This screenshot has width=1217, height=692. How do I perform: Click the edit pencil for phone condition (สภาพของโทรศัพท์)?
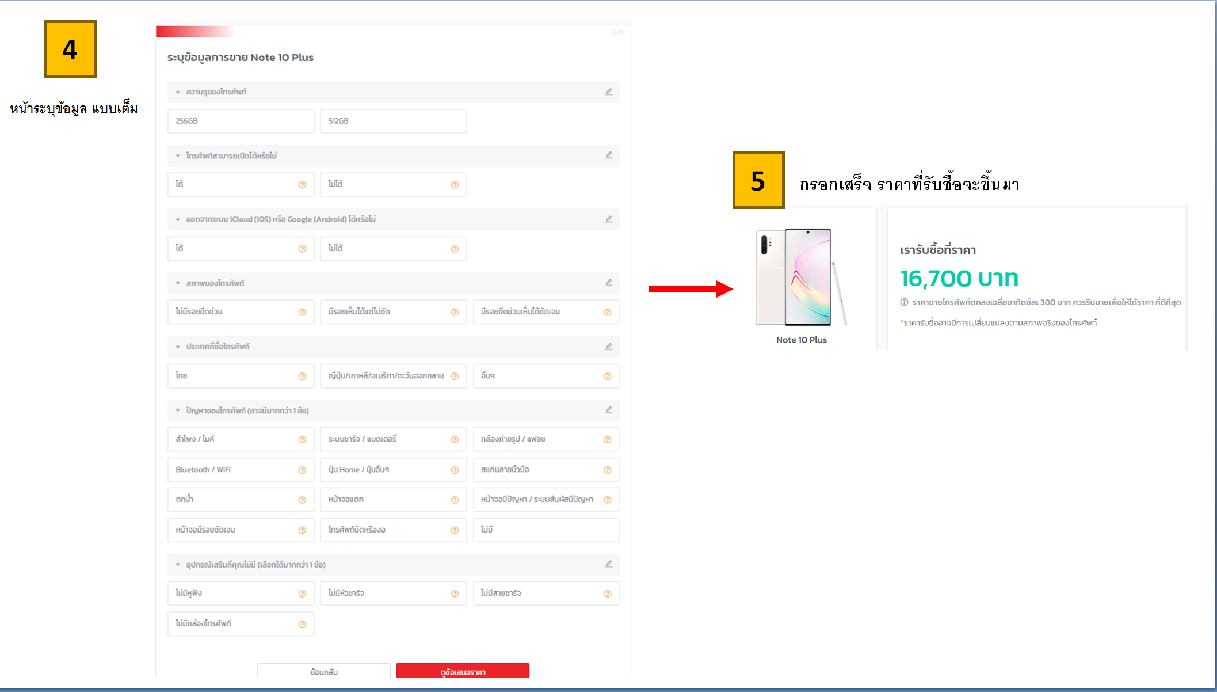click(x=609, y=282)
